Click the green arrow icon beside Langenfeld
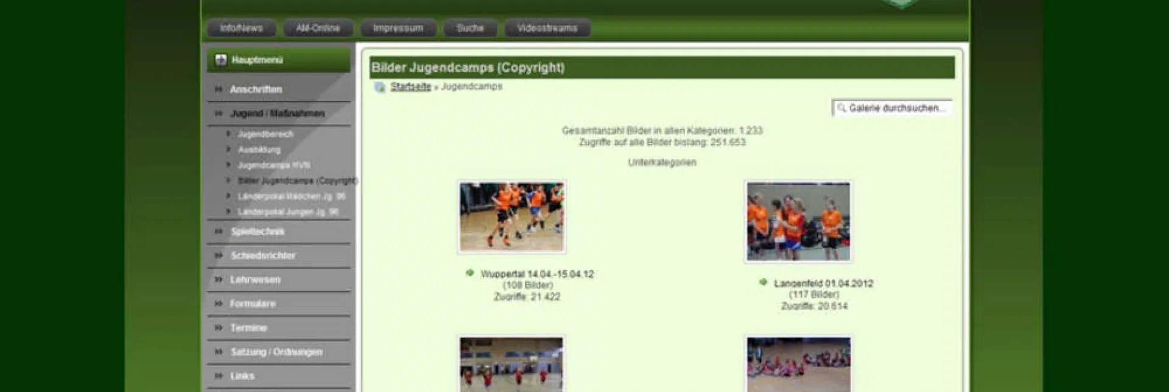Image resolution: width=1169 pixels, height=392 pixels. tap(763, 283)
